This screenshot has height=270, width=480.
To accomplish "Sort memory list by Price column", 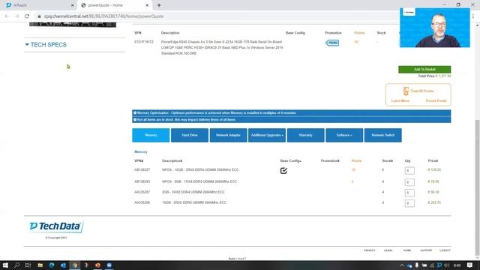I will coord(433,160).
